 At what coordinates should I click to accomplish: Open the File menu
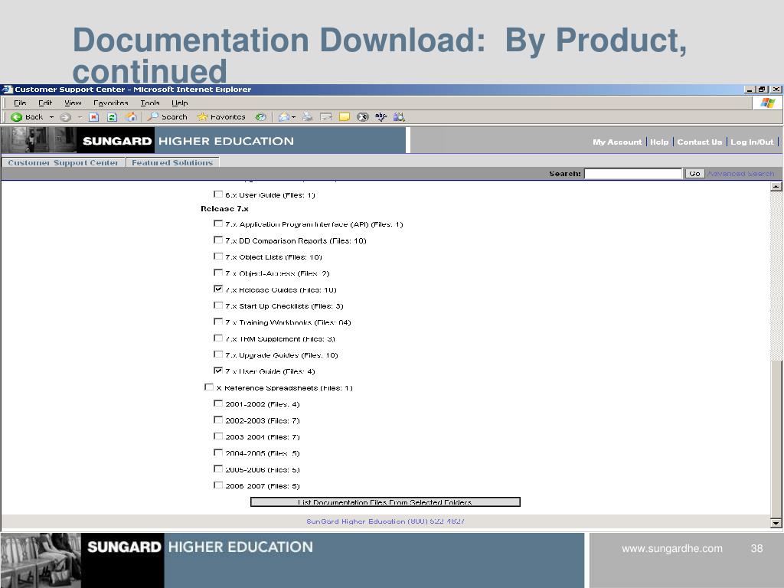click(x=20, y=103)
